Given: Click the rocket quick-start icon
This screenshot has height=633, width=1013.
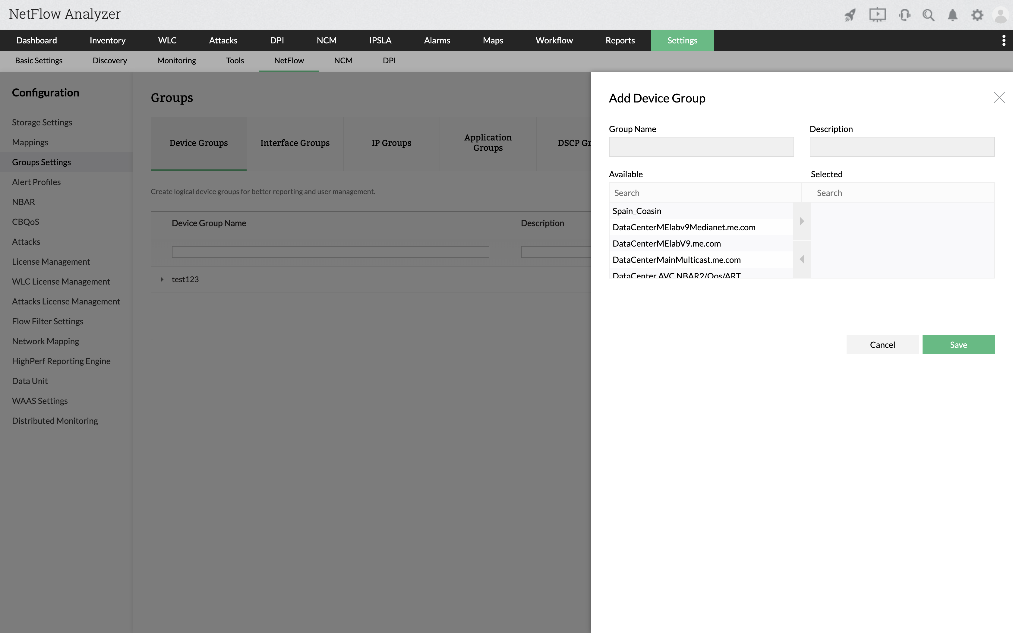Looking at the screenshot, I should click(850, 15).
